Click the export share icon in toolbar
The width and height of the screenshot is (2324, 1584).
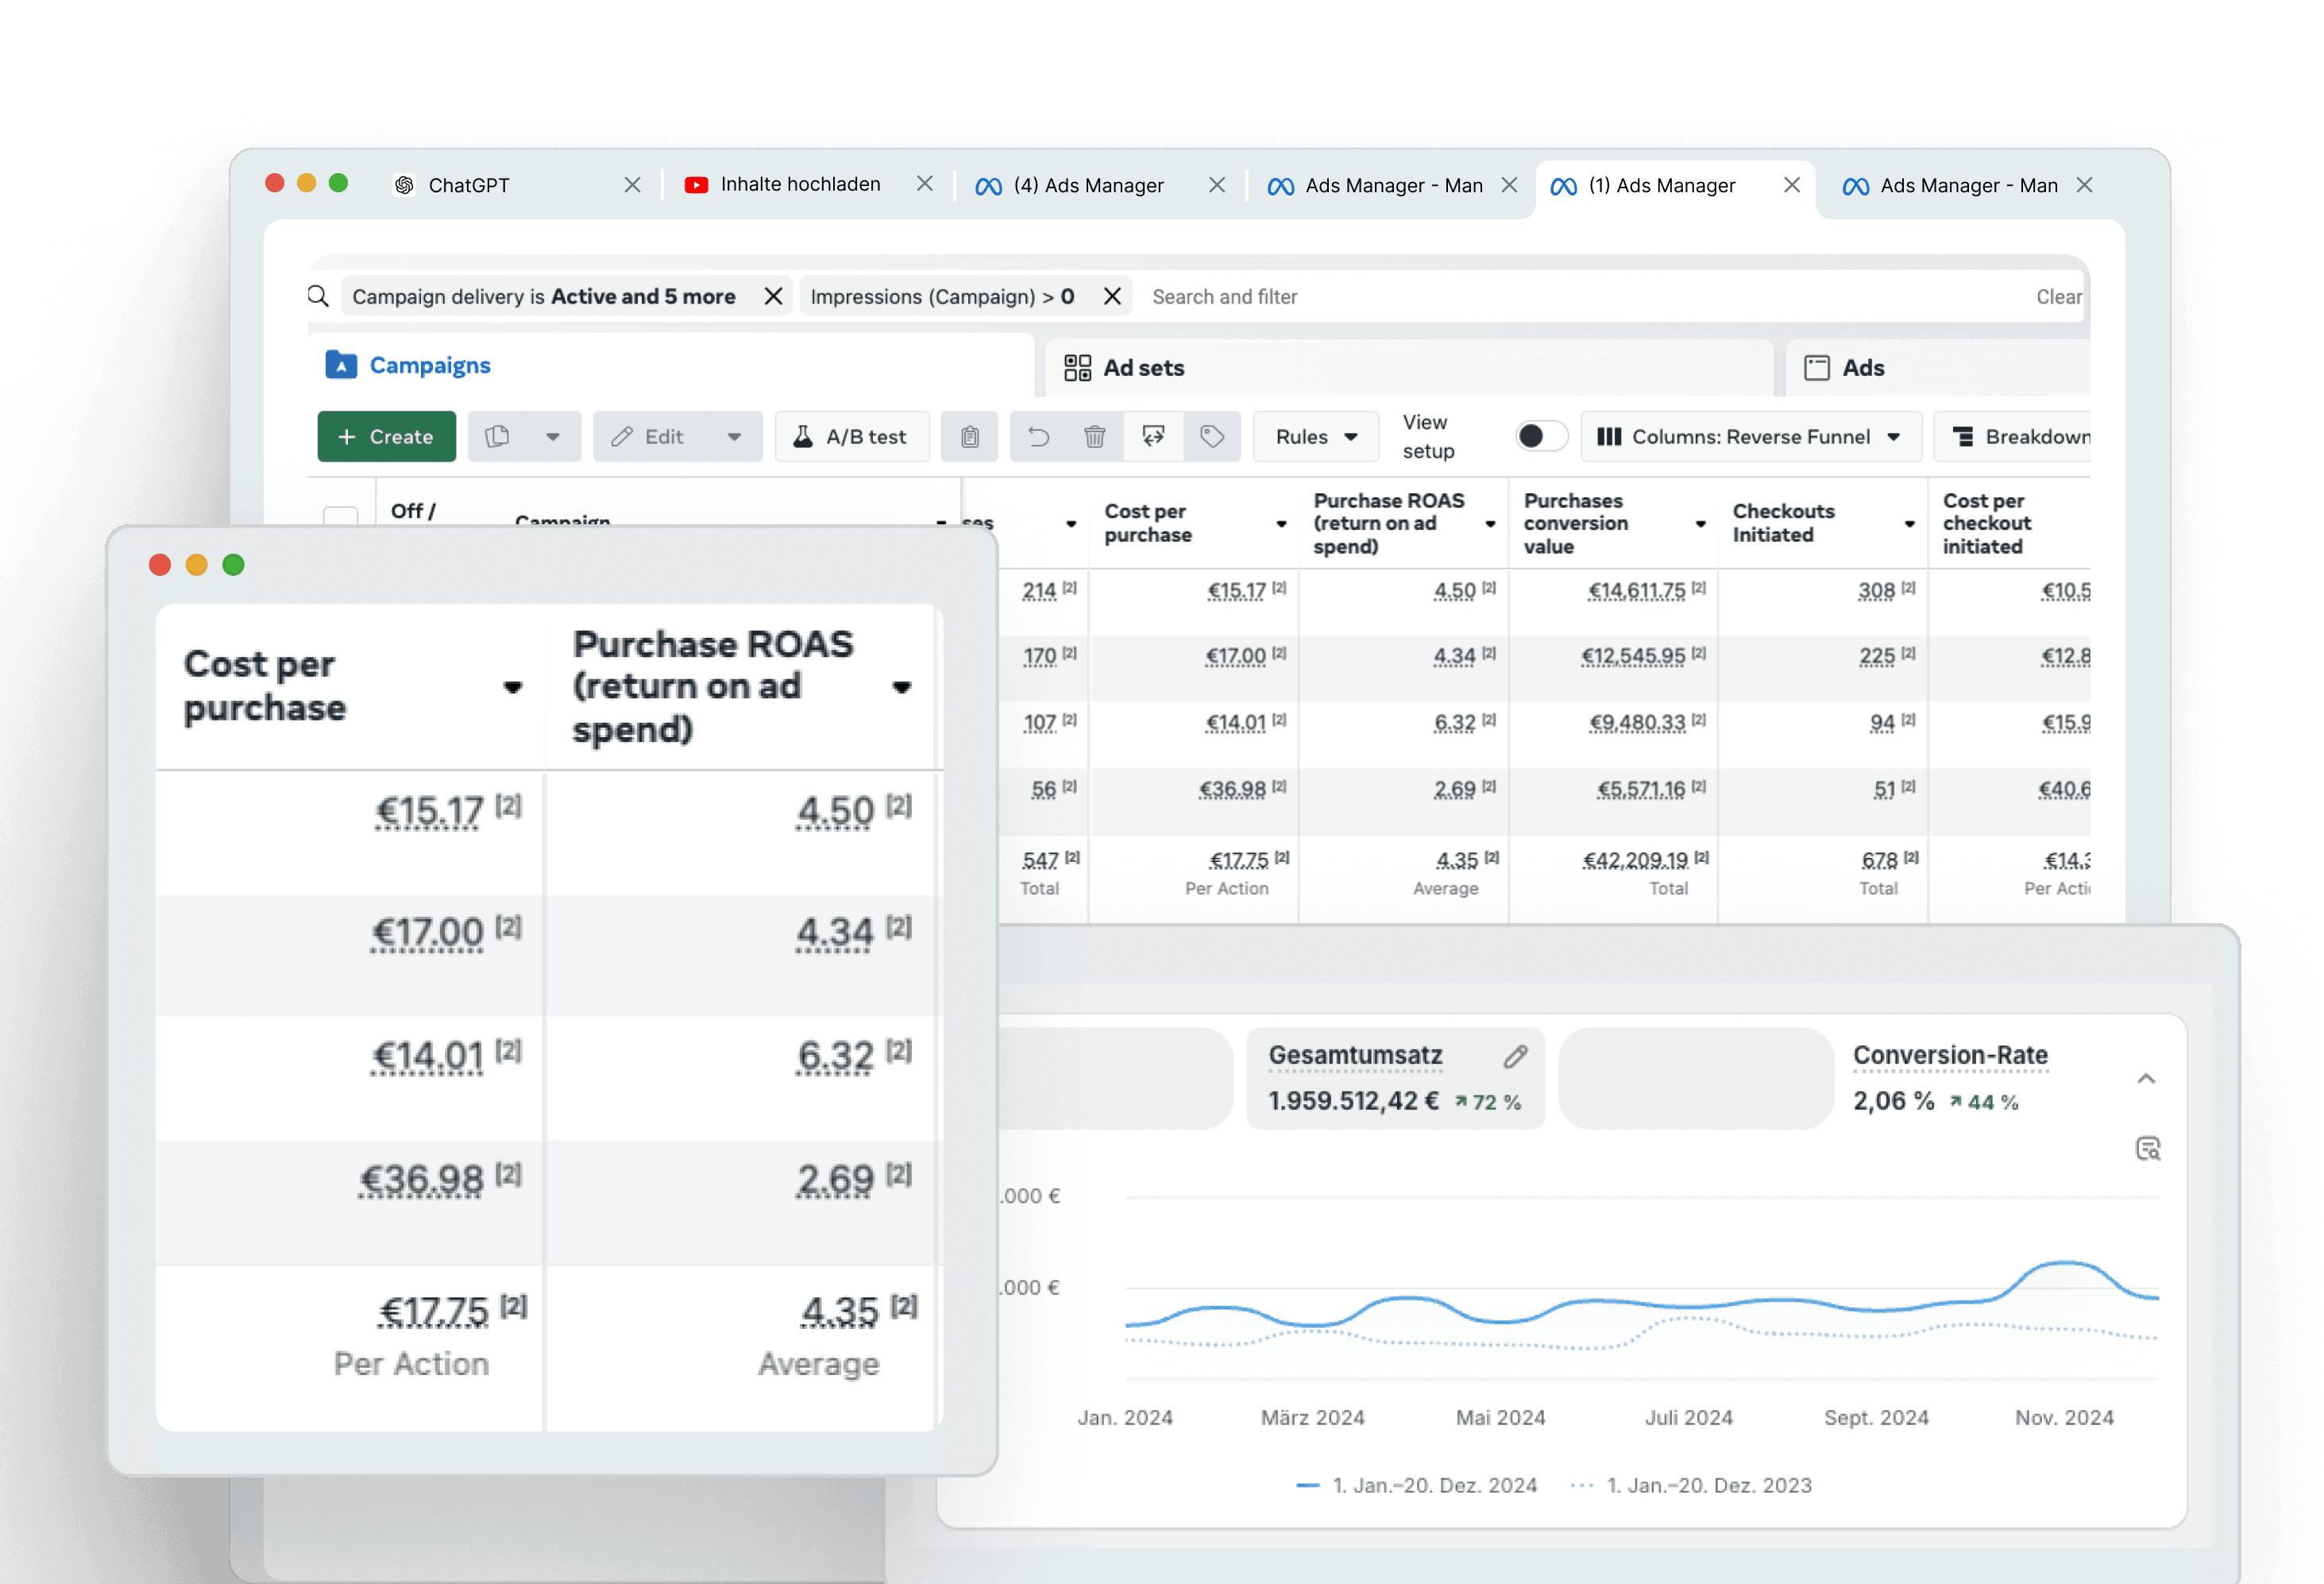pyautogui.click(x=1153, y=437)
